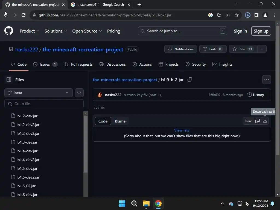Click the browser address bar URL
Viewport: 280px width, 210px height.
(105, 15)
